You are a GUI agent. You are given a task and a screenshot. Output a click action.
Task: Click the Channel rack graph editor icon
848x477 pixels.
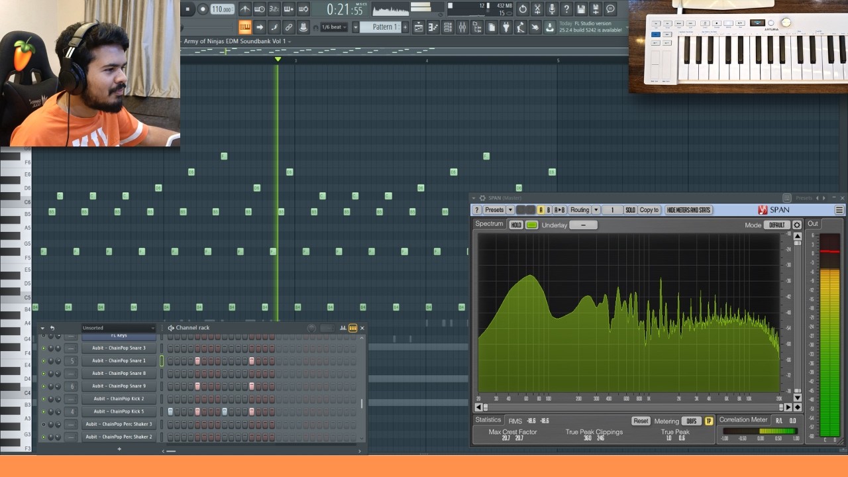point(343,328)
